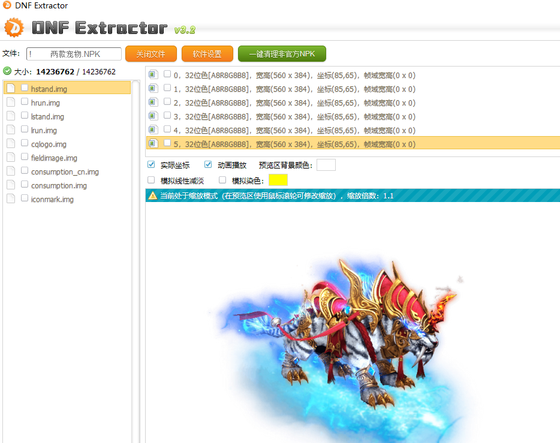The width and height of the screenshot is (560, 443).
Task: Click the file icon beside iconmark.img
Action: (11, 199)
